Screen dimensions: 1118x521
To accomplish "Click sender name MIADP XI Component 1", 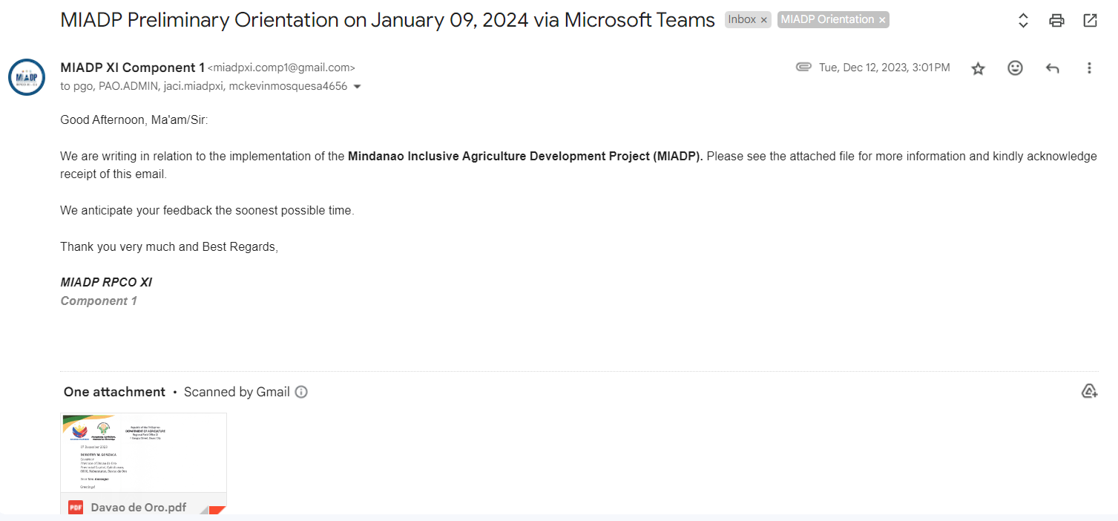I will [x=132, y=68].
